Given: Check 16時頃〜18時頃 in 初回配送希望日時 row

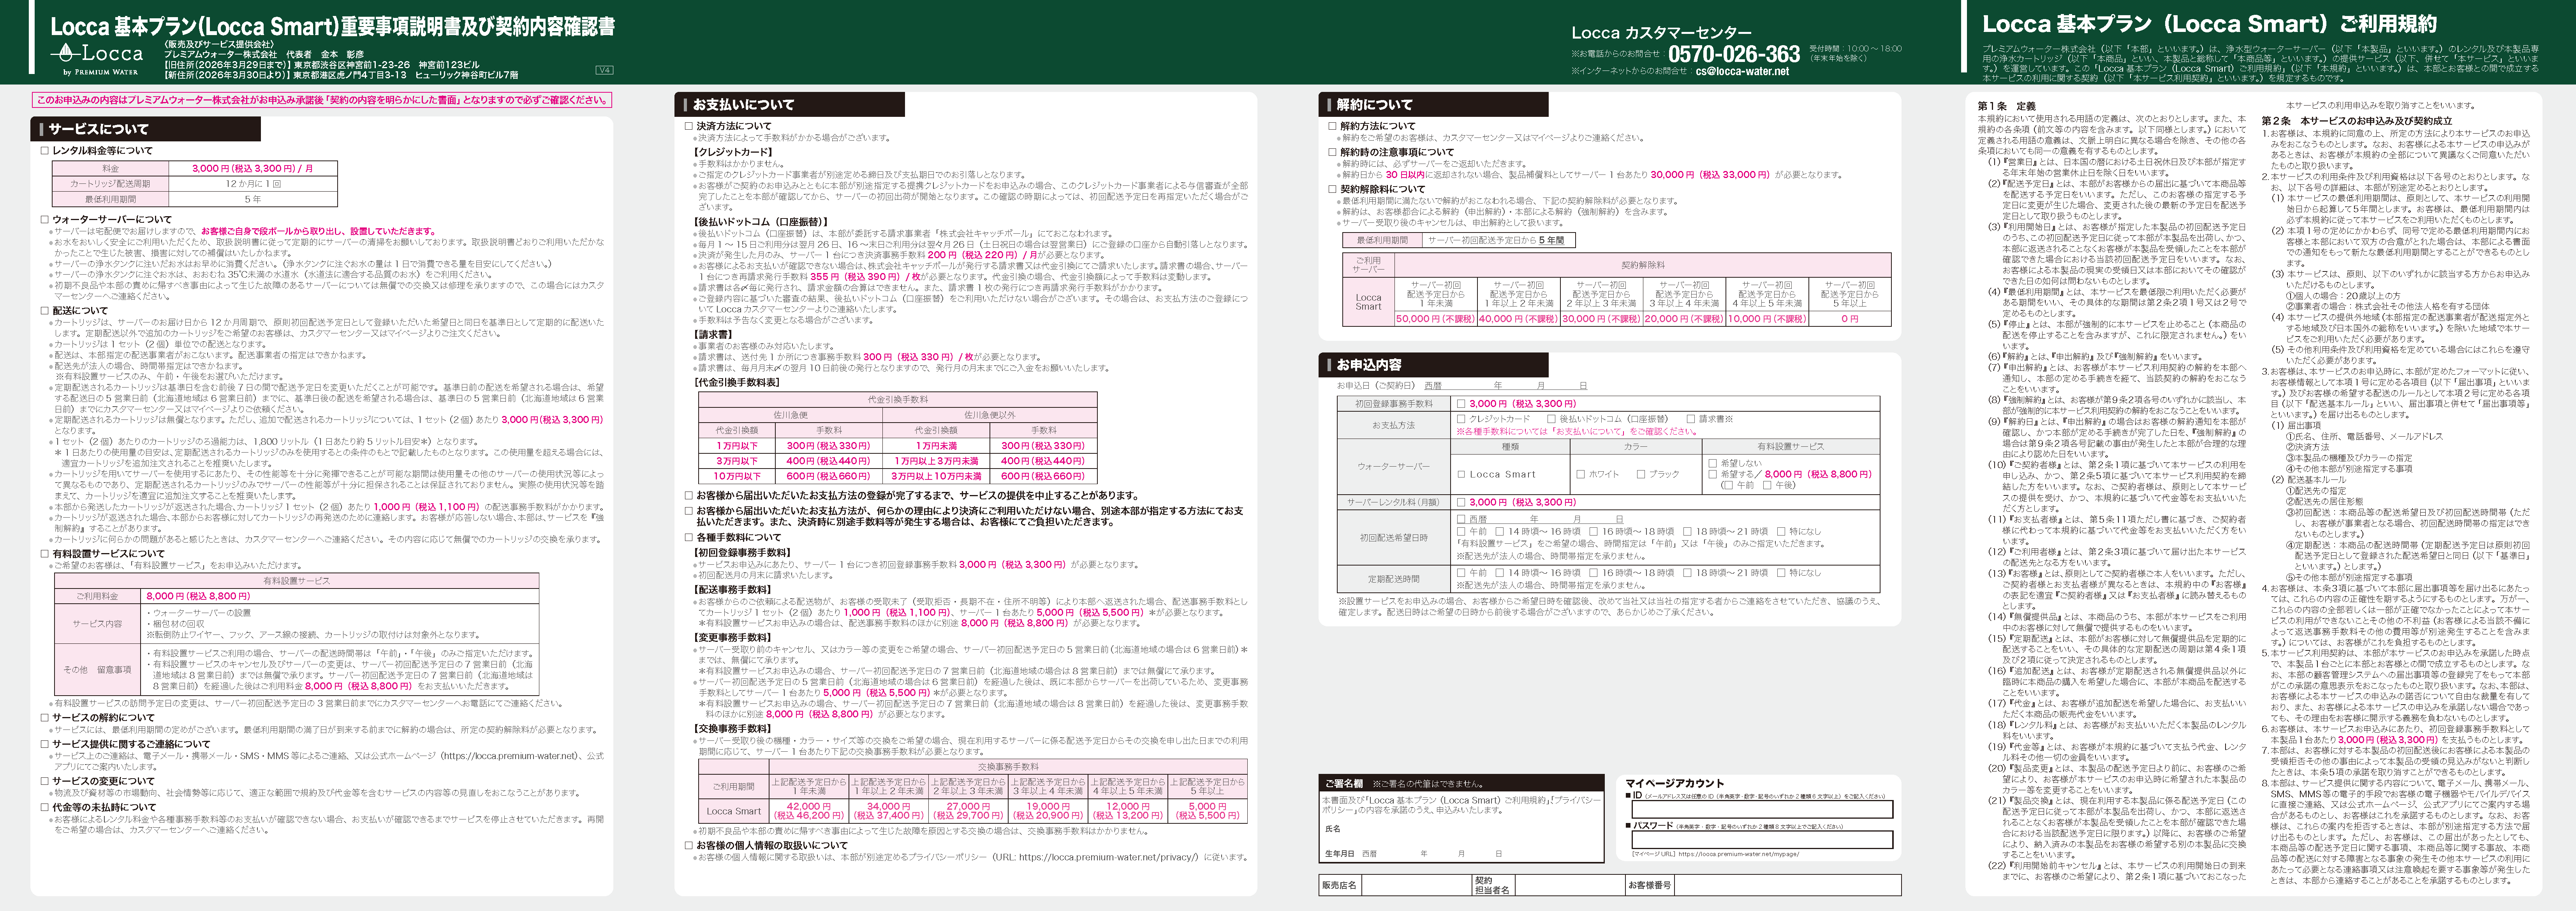Looking at the screenshot, I should 1594,532.
